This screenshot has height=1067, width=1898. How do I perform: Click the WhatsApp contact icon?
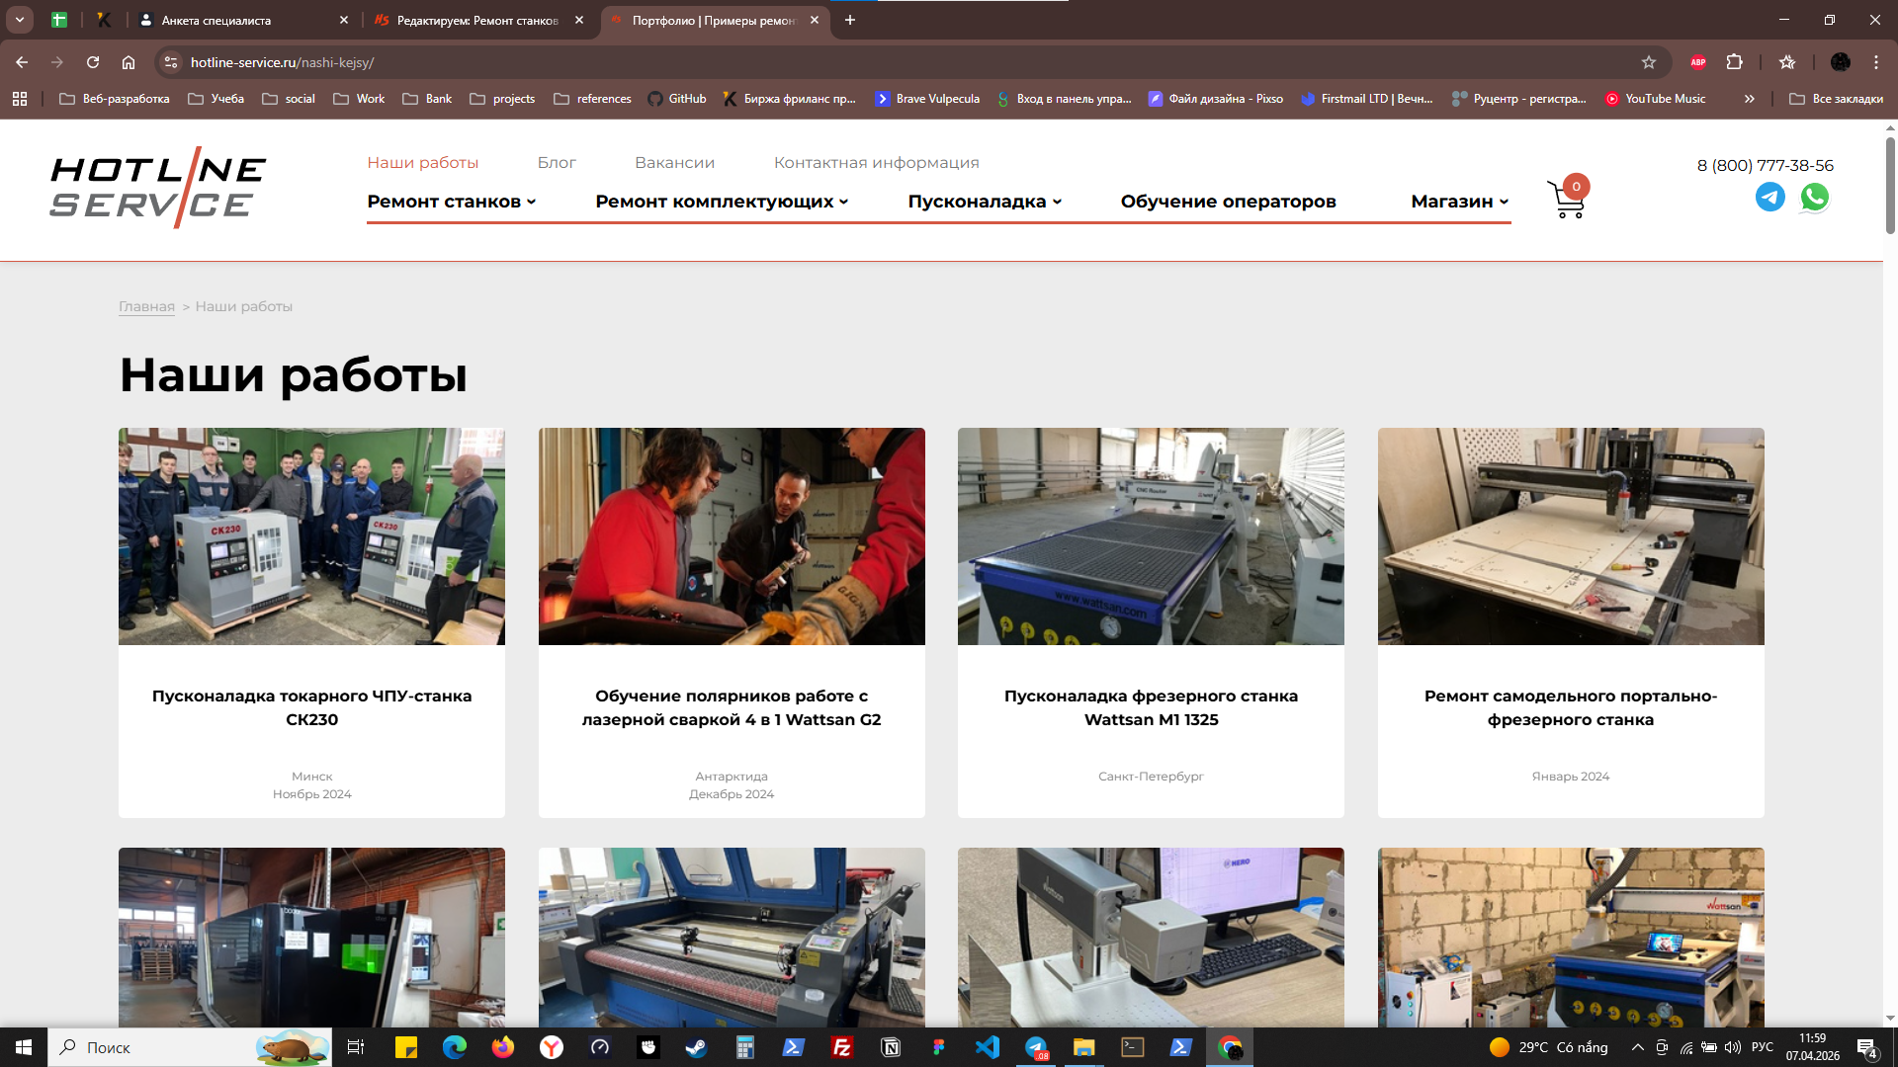pos(1814,198)
